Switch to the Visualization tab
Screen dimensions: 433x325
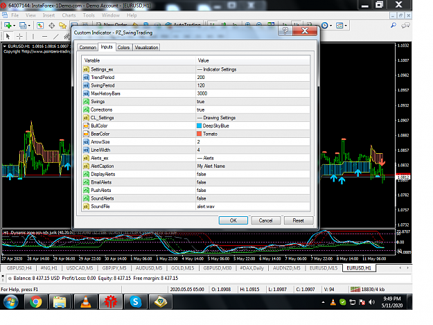146,48
